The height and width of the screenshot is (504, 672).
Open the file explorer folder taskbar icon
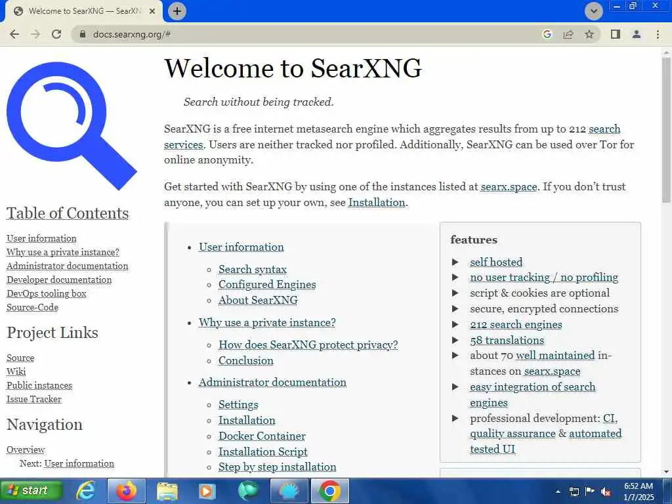point(167,491)
